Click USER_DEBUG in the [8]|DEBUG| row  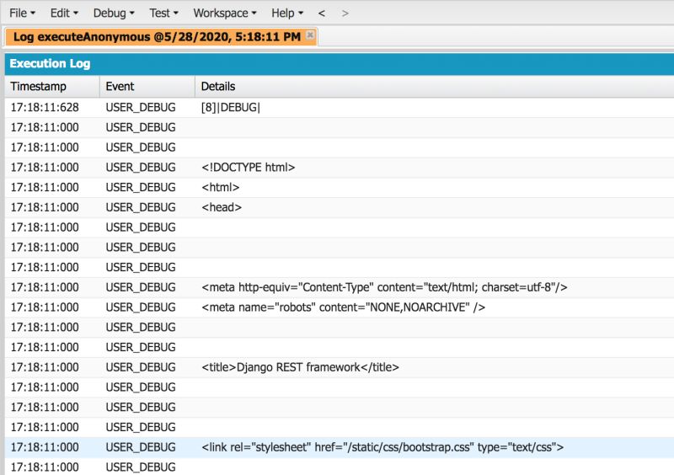[x=141, y=107]
